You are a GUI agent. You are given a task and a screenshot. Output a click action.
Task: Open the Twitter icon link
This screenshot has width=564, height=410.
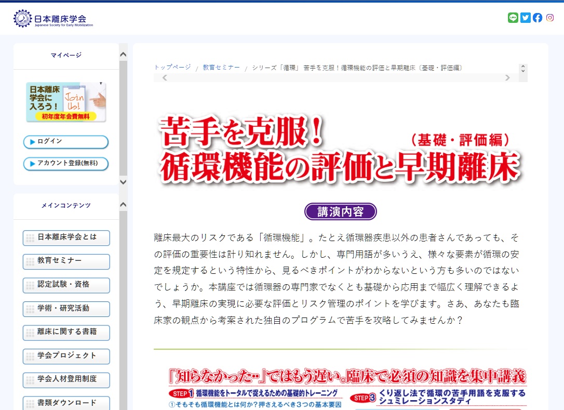525,18
